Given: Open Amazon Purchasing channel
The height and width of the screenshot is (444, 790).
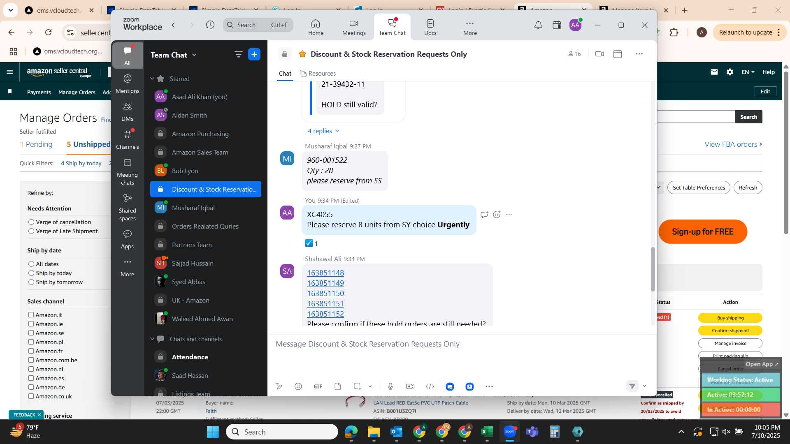Looking at the screenshot, I should 206,134.
